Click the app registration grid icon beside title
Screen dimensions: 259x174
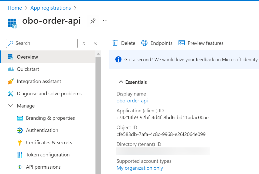tap(12, 23)
